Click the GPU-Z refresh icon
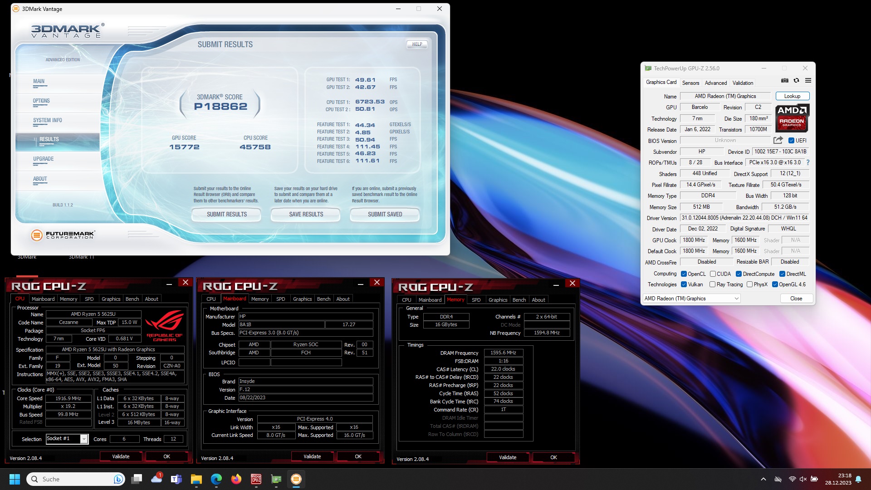Viewport: 871px width, 490px height. point(796,80)
